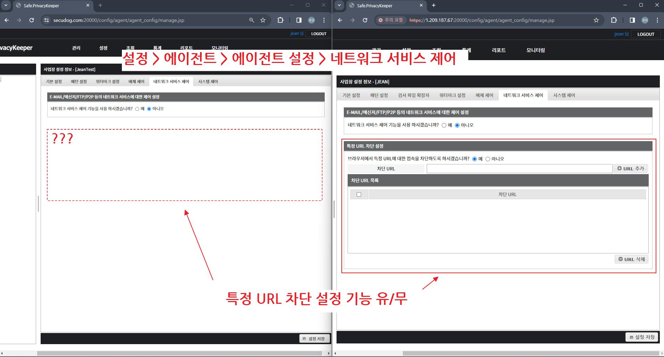Toggle side panel icon in left browser

pyautogui.click(x=299, y=20)
